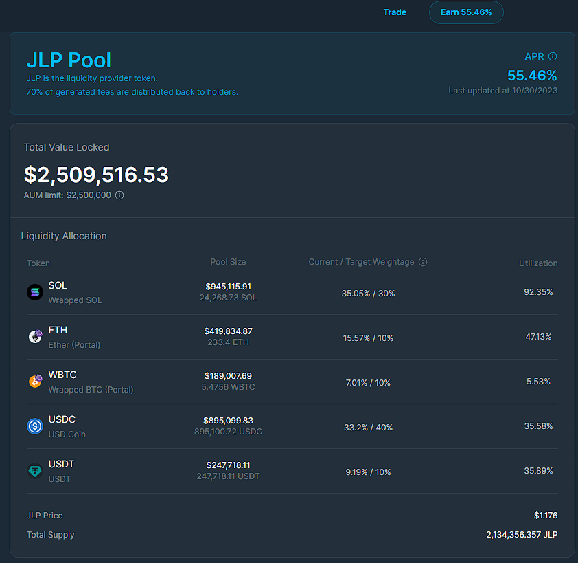Click the 9.19% / 10% weightage
This screenshot has width=578, height=563.
(x=368, y=472)
